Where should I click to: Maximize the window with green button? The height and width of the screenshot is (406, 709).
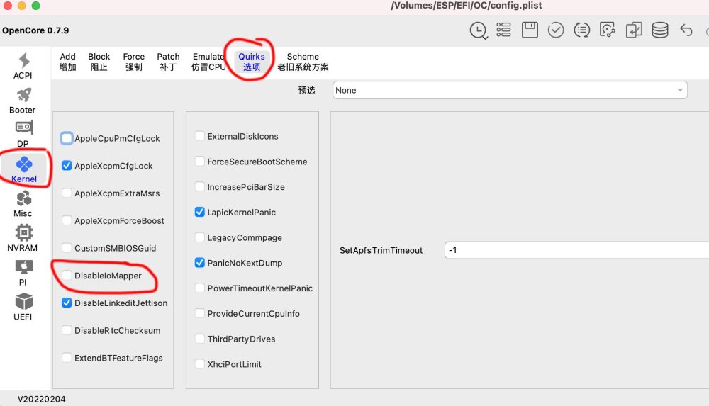35,6
